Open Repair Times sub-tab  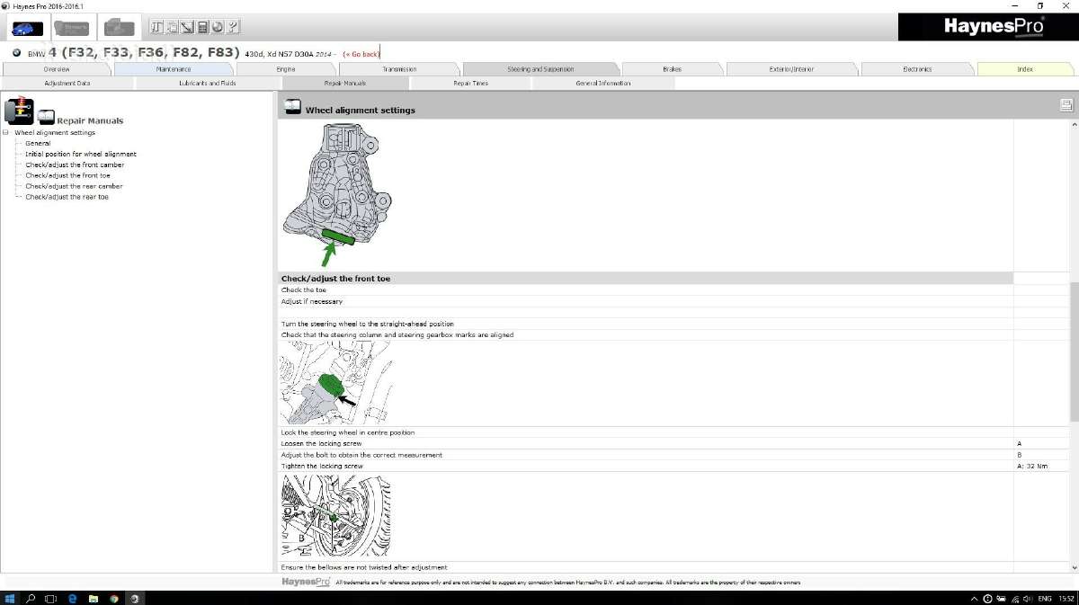(x=471, y=83)
